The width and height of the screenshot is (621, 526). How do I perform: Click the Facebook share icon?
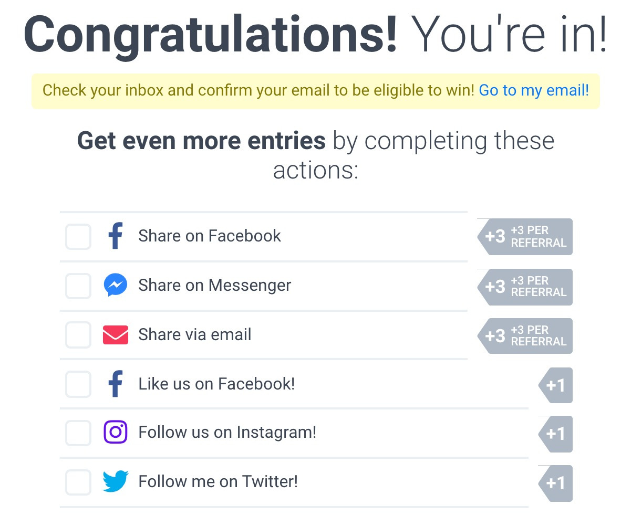(x=115, y=236)
